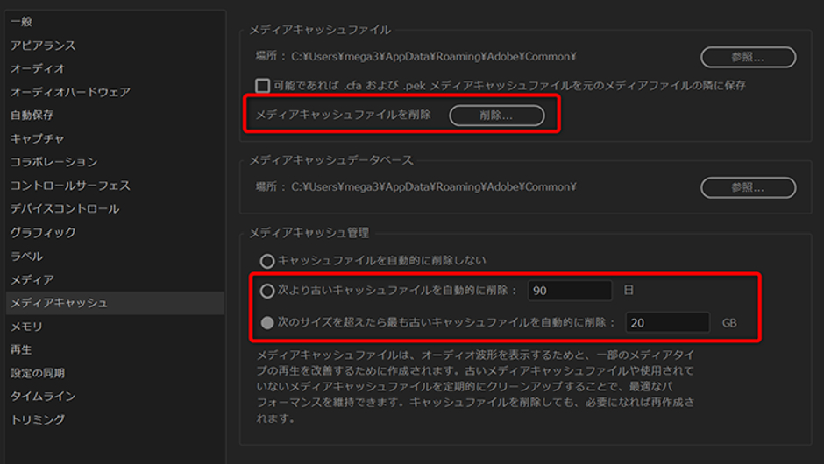Click 参照 button for media cache database

pyautogui.click(x=749, y=187)
